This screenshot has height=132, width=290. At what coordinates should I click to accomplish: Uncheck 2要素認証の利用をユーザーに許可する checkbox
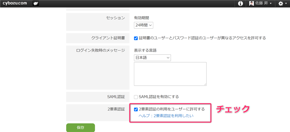coord(136,109)
